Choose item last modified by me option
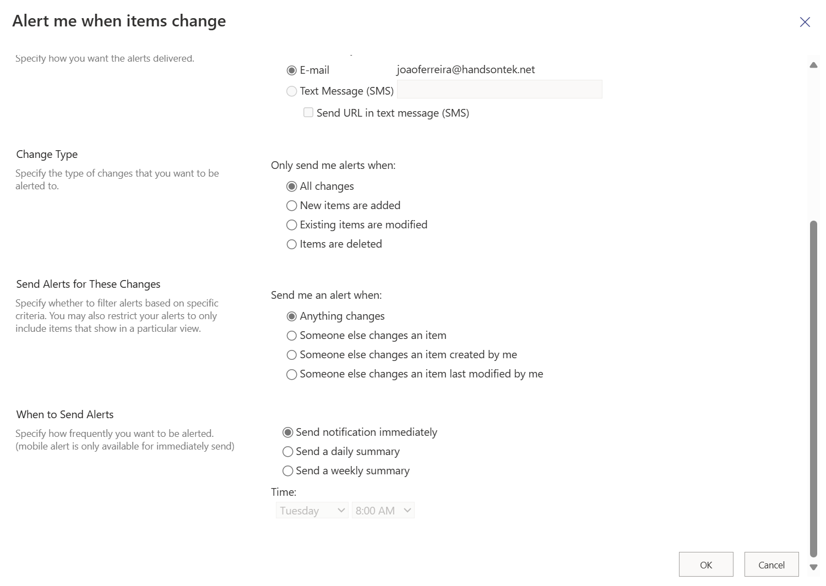 [292, 374]
